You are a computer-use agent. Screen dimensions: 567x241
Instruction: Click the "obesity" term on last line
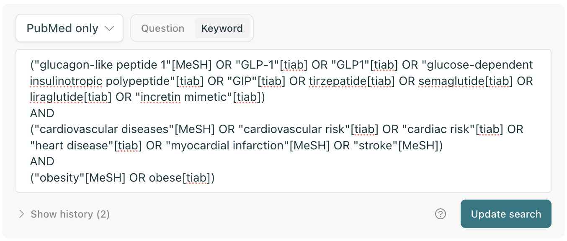click(x=60, y=178)
